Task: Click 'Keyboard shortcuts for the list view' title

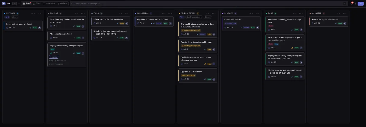Action: [x=152, y=19]
